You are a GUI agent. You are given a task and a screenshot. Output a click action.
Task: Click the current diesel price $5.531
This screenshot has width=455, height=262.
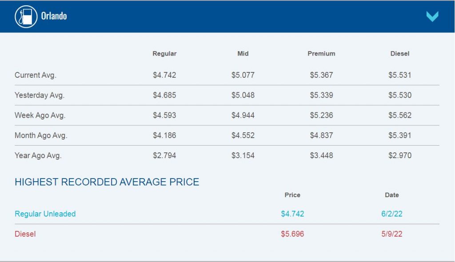(x=400, y=75)
